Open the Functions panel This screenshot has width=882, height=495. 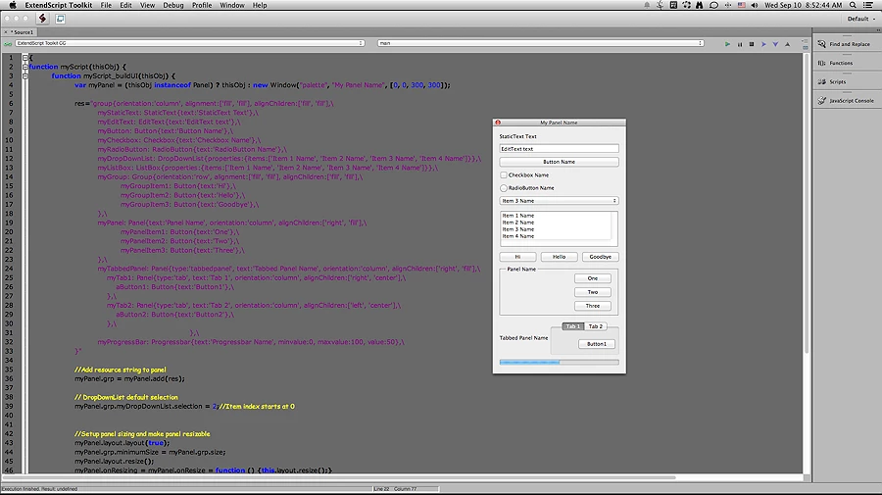coord(835,63)
